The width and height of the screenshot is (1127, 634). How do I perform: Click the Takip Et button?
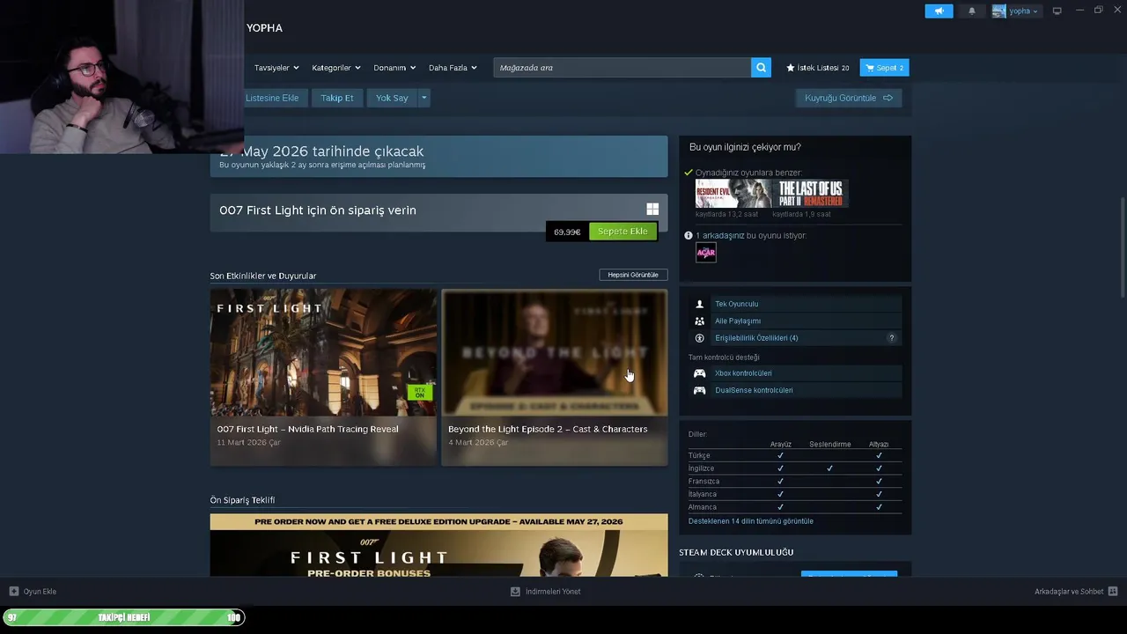point(337,98)
